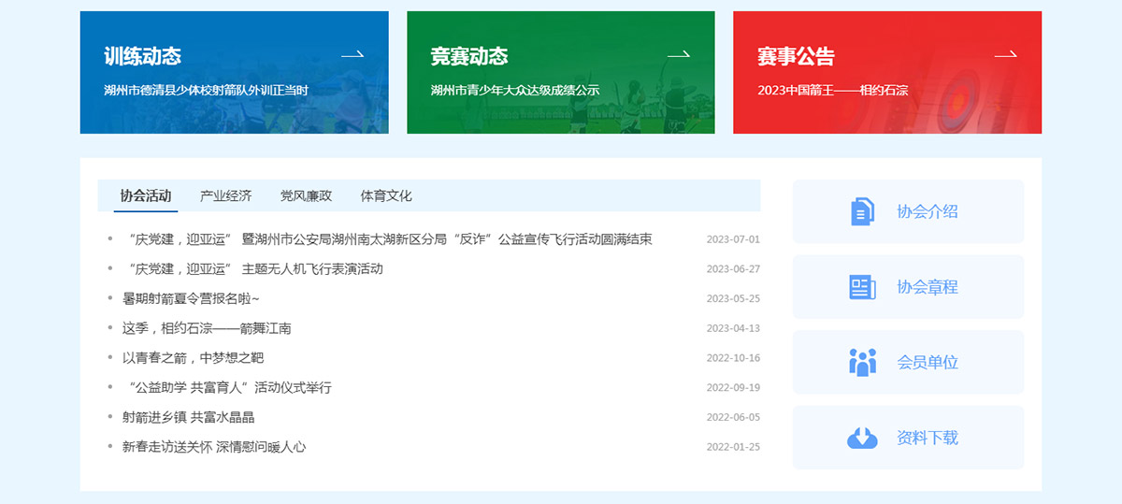Select the 体育文化 tab
Screen dimensions: 1122x504
point(386,196)
